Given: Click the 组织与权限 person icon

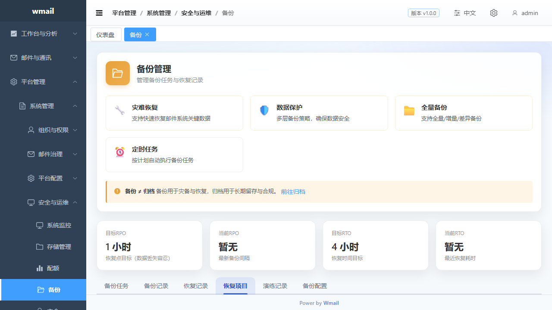Looking at the screenshot, I should pyautogui.click(x=31, y=130).
